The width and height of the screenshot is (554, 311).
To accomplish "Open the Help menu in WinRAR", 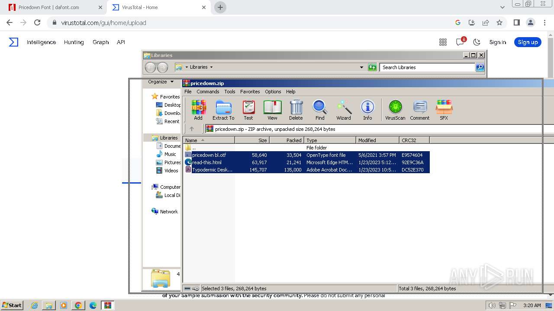I will click(x=291, y=92).
